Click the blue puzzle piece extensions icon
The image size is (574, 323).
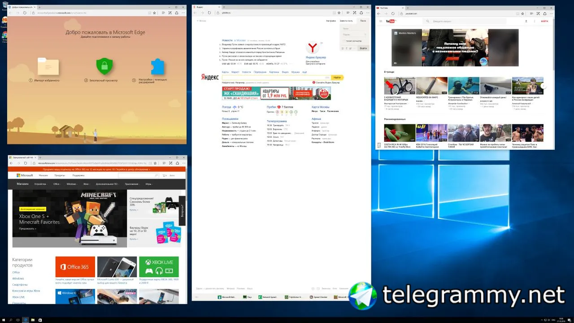pos(157,67)
